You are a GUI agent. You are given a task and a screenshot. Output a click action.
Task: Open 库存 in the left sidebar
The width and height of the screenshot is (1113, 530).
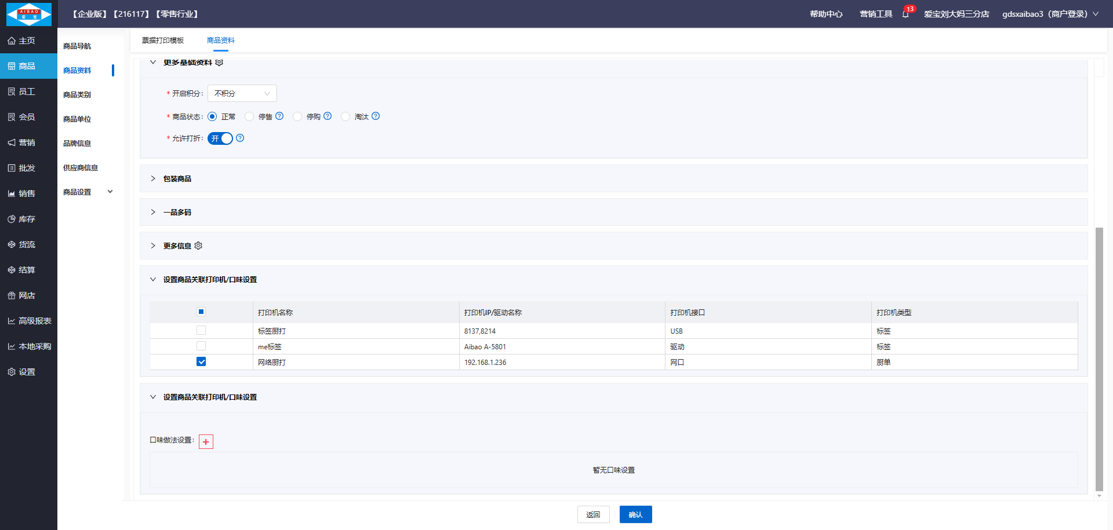click(27, 219)
